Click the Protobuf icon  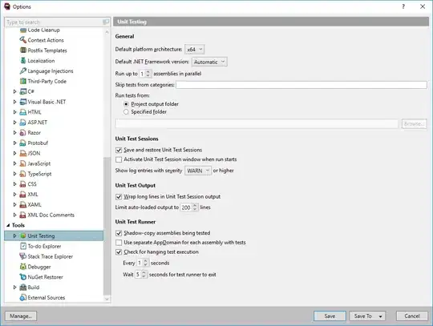point(23,143)
